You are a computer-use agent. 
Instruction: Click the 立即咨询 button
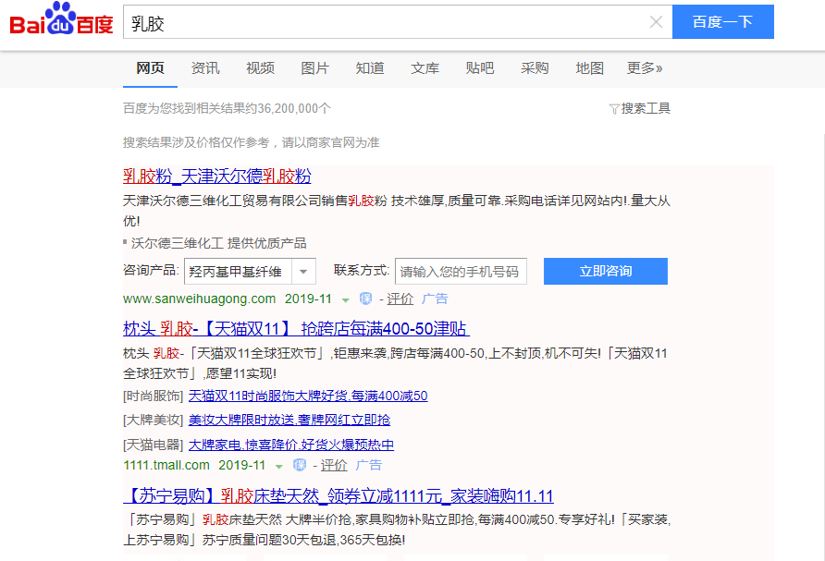coord(605,271)
